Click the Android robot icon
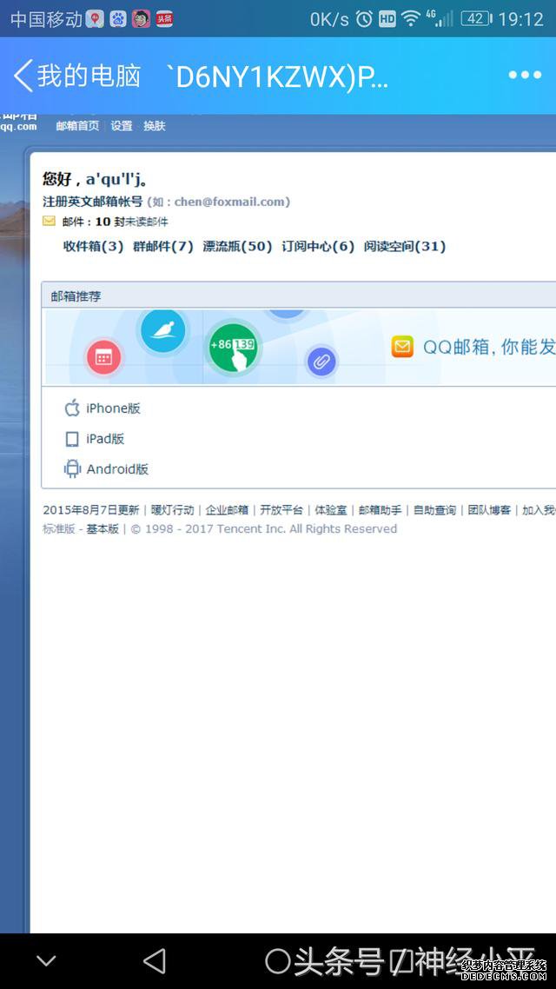 coord(72,468)
